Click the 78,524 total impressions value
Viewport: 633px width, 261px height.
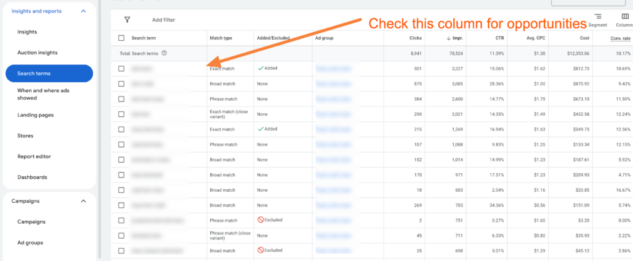click(456, 53)
